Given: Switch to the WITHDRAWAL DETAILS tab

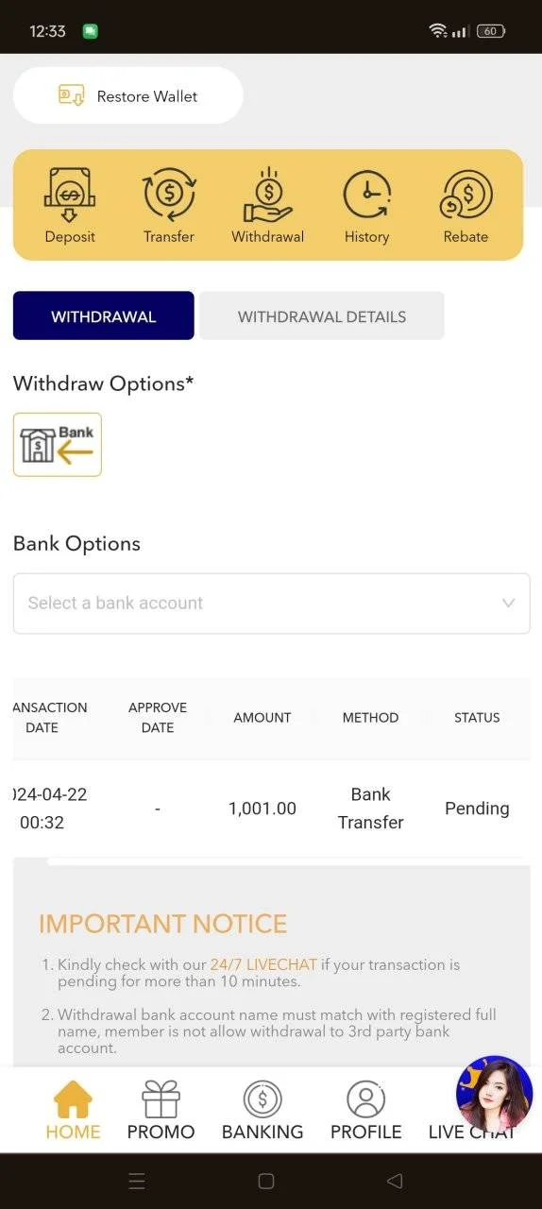Looking at the screenshot, I should pyautogui.click(x=322, y=315).
